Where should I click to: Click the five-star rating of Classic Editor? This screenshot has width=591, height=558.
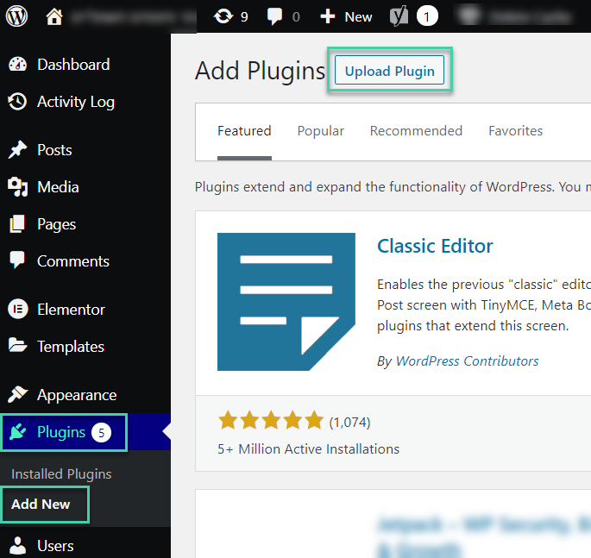point(271,421)
